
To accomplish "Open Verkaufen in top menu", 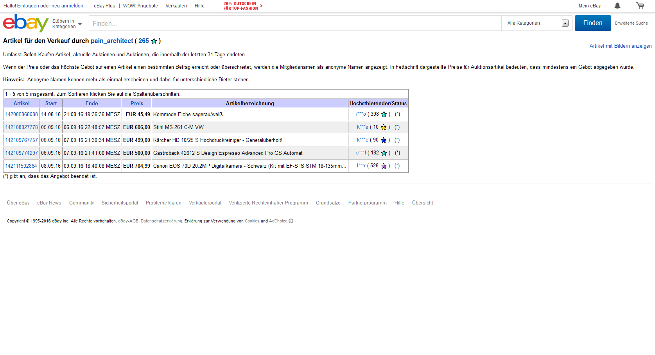I will coord(176,6).
